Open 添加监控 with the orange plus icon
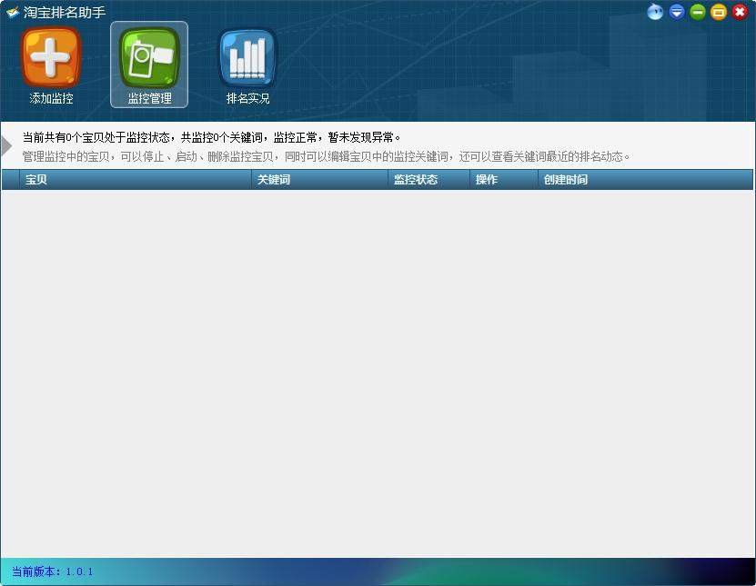 pyautogui.click(x=52, y=58)
